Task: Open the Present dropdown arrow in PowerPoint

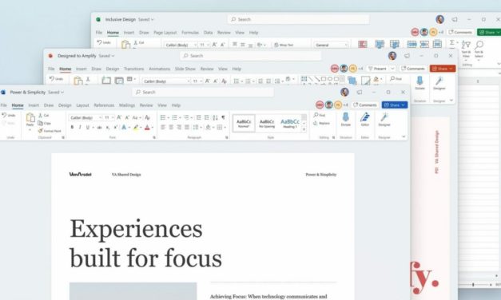Action: click(x=392, y=69)
